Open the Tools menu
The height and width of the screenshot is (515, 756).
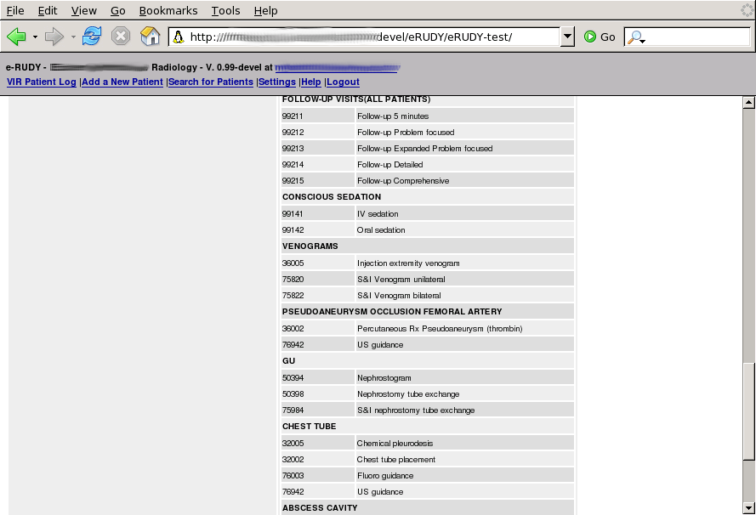[x=225, y=10]
